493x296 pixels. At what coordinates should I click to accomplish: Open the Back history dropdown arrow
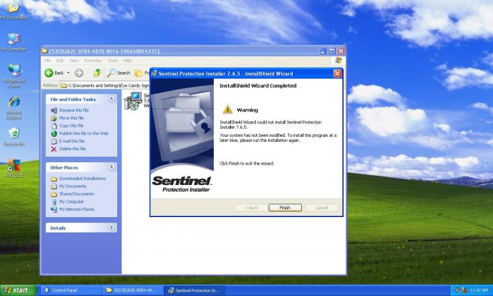click(x=68, y=73)
